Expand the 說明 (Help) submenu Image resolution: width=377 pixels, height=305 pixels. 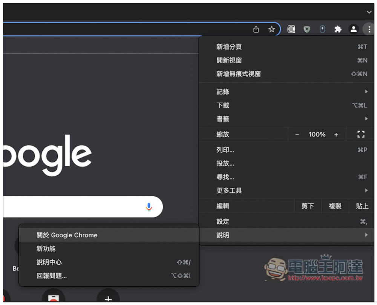pos(287,235)
